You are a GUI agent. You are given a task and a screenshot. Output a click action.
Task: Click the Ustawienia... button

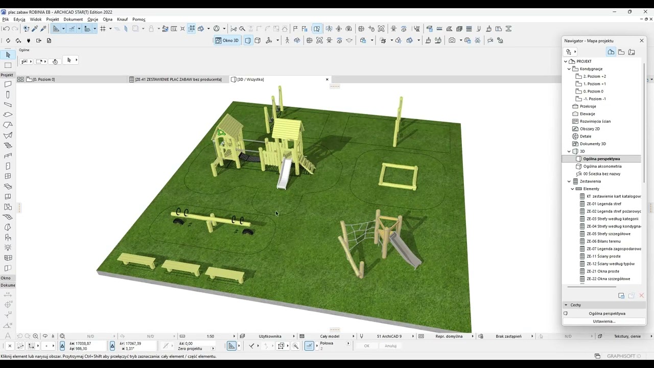pyautogui.click(x=604, y=321)
